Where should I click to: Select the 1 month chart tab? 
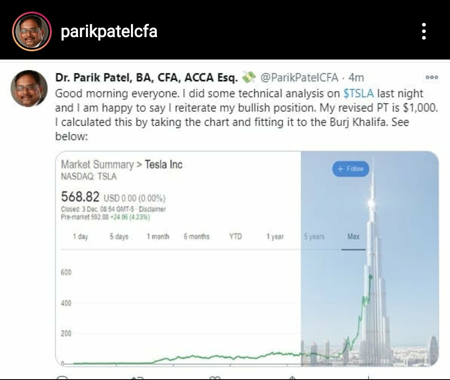(158, 237)
